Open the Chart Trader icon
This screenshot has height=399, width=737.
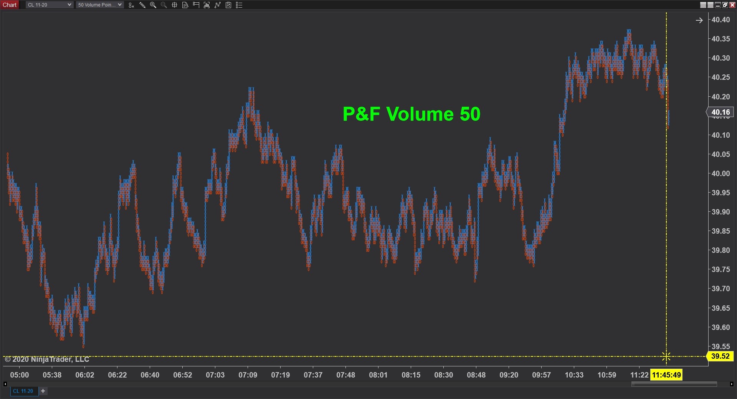[x=196, y=5]
